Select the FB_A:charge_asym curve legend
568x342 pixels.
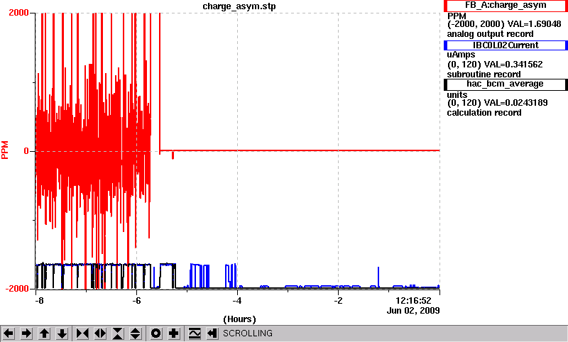tap(506, 6)
